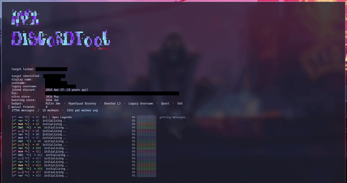The width and height of the screenshot is (347, 183).
Task: Click the 'mutual friends:' label
Action: 23,107
